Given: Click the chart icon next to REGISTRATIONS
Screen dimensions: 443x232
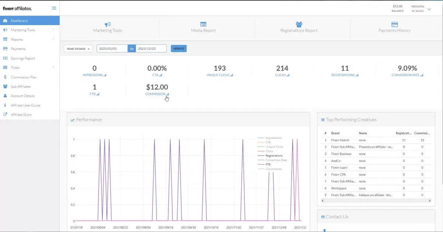Looking at the screenshot, I should tap(357, 75).
